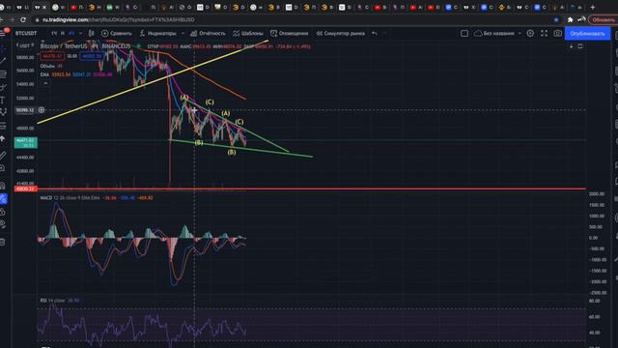Click the Сравнить compare button
This screenshot has width=618, height=348.
tap(117, 34)
